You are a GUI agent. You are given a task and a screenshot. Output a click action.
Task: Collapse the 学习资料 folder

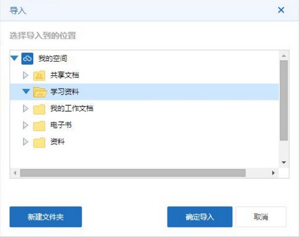[26, 92]
